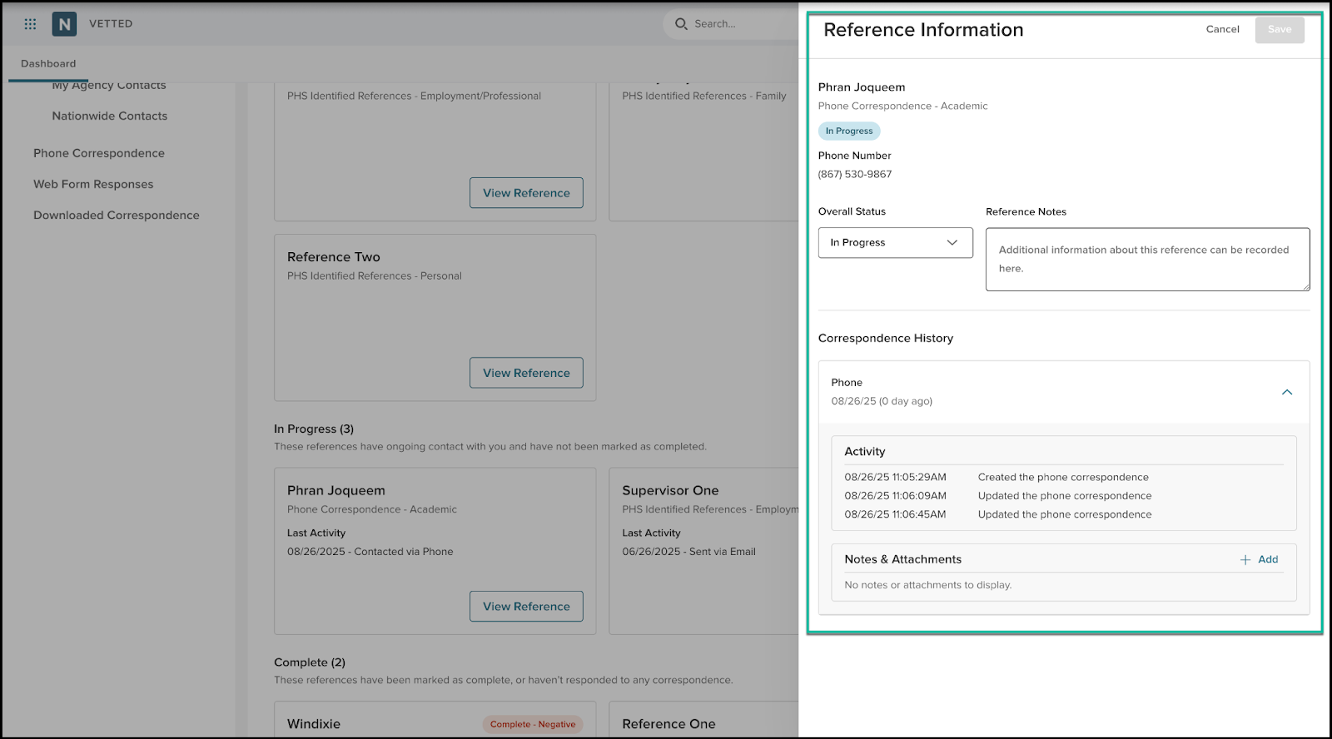The image size is (1332, 739).
Task: Switch to the Dashboard tab
Action: click(x=48, y=64)
